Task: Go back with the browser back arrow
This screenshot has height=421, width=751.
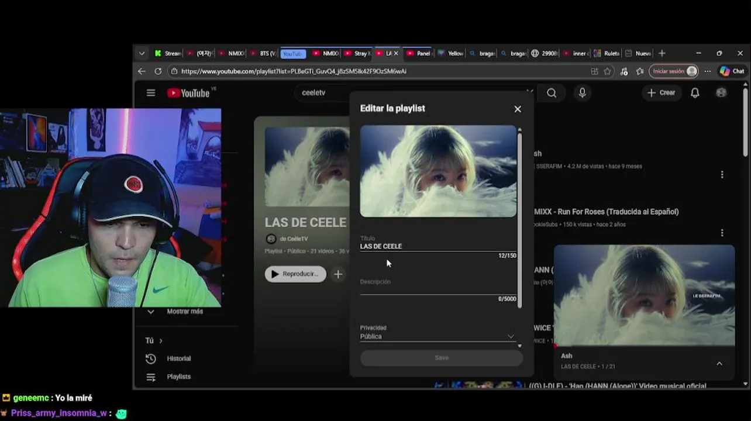Action: [142, 71]
